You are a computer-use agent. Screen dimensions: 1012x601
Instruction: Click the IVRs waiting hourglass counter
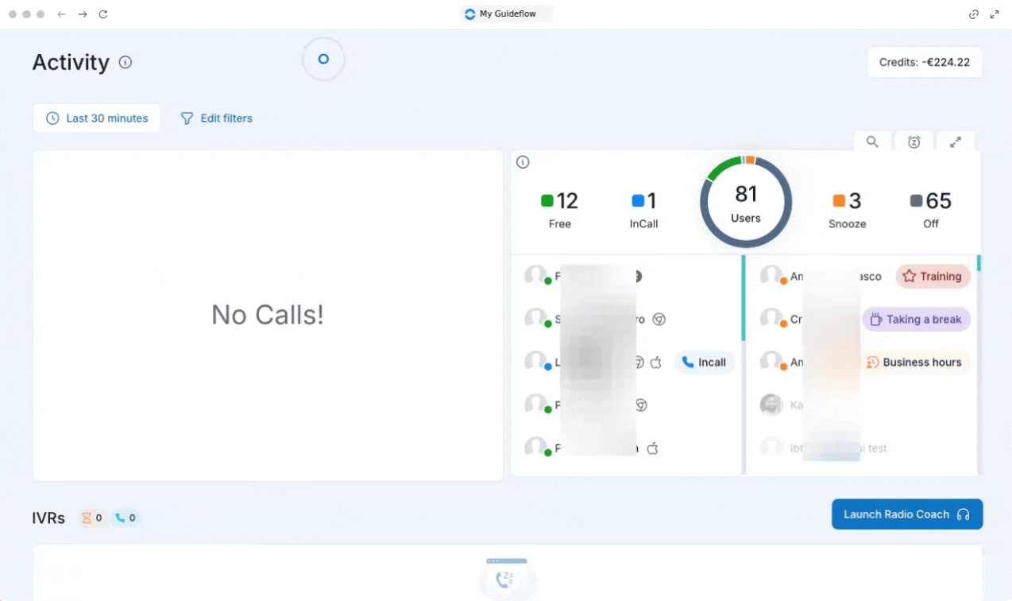click(x=92, y=518)
